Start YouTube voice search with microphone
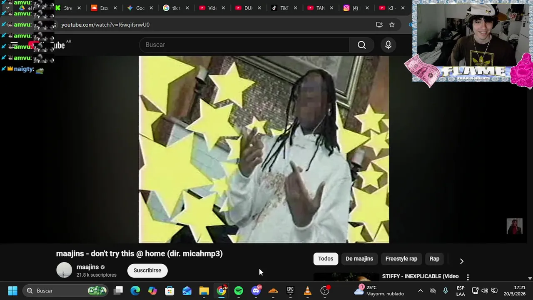Viewport: 533px width, 300px height. 388,45
